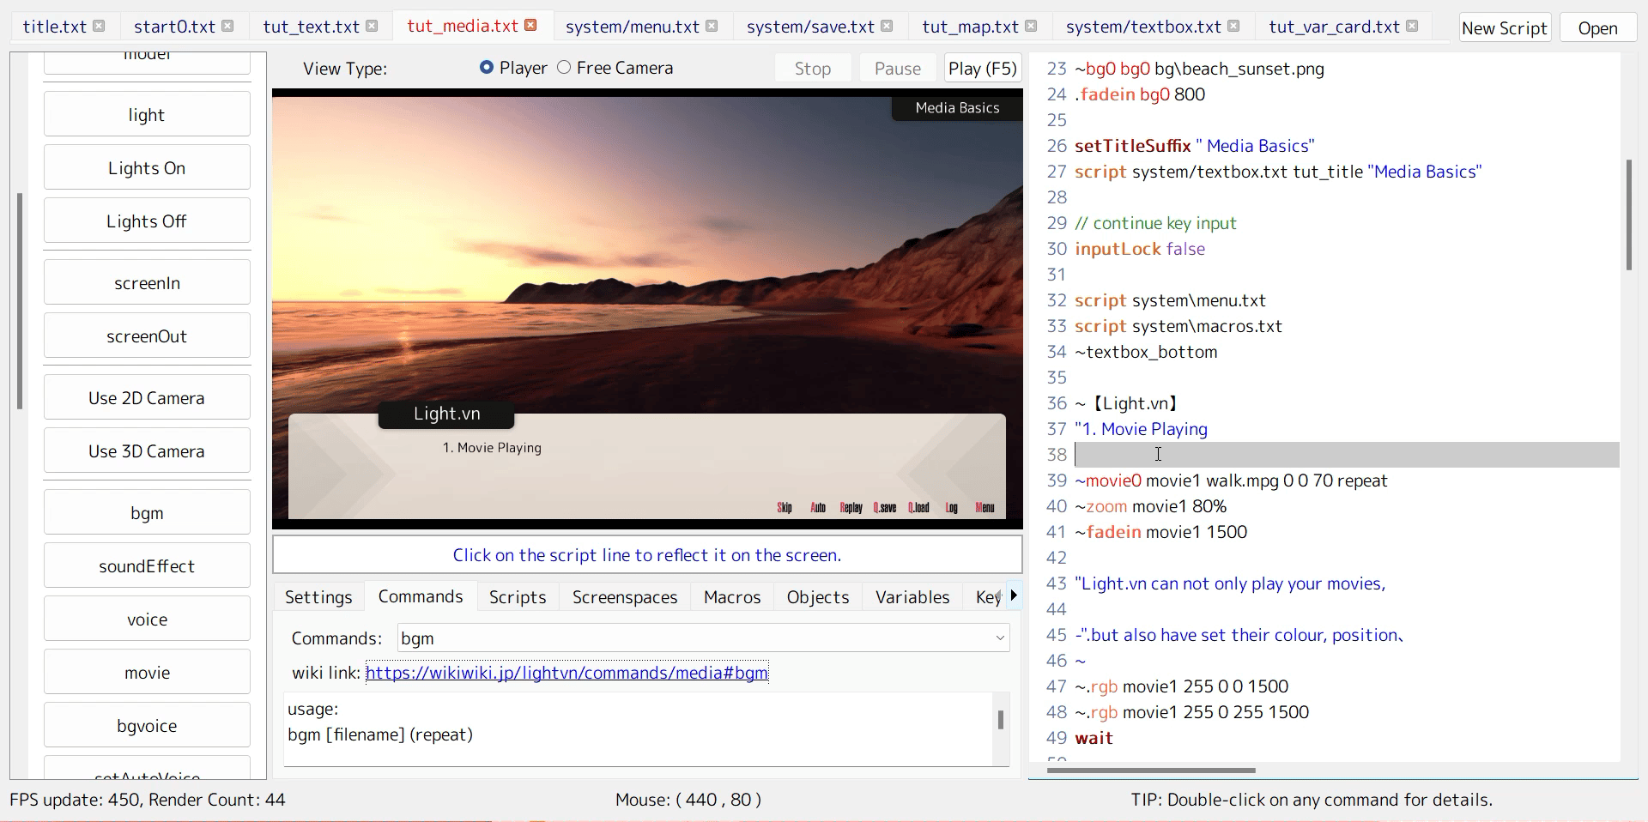Viewport: 1648px width, 822px height.
Task: Open the Macros panel tab
Action: [732, 597]
